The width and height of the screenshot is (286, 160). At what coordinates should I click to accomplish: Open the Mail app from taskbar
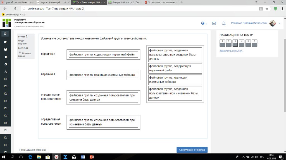(74, 157)
